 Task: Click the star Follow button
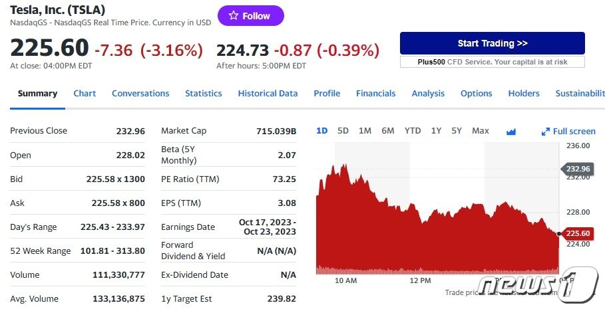point(250,16)
